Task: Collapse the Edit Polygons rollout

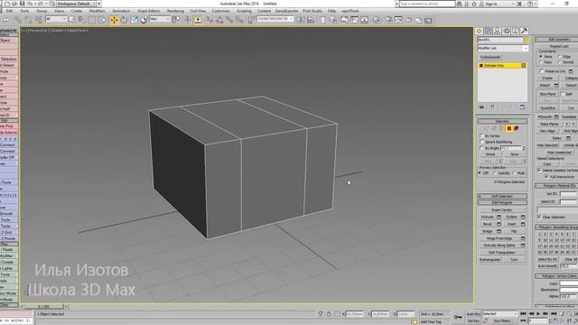Action: [502, 202]
